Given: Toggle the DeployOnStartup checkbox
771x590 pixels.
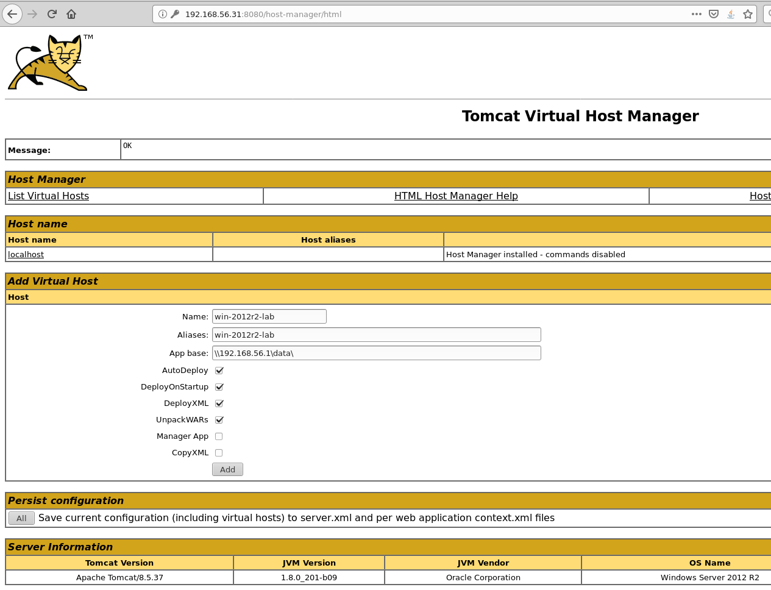Looking at the screenshot, I should [219, 387].
